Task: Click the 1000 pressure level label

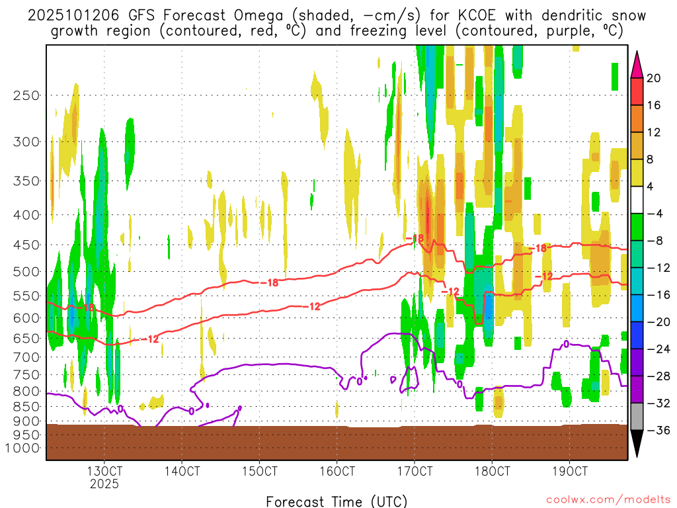Action: tap(23, 448)
